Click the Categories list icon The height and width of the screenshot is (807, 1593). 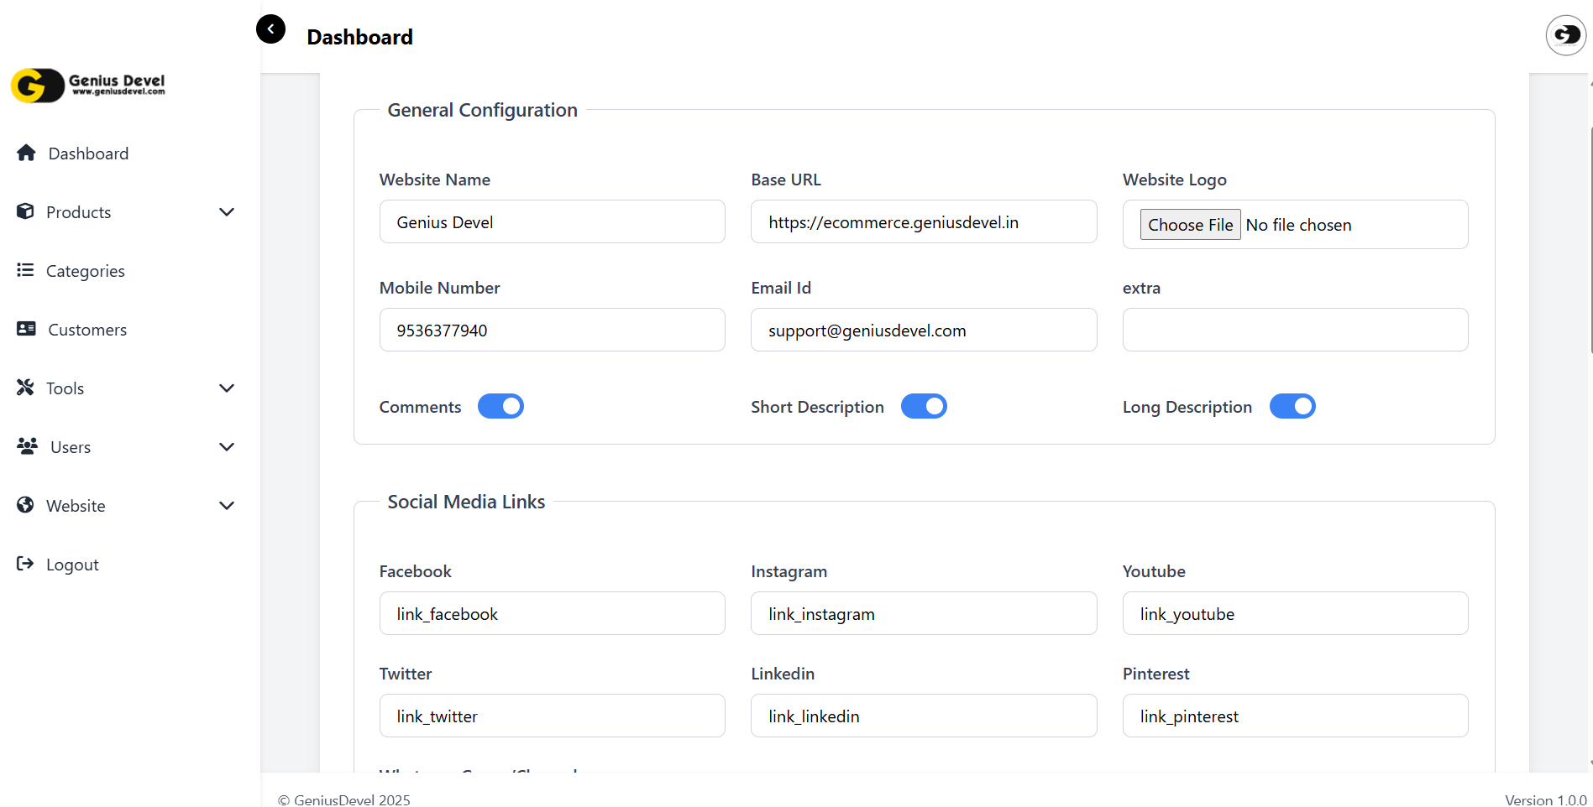point(25,270)
